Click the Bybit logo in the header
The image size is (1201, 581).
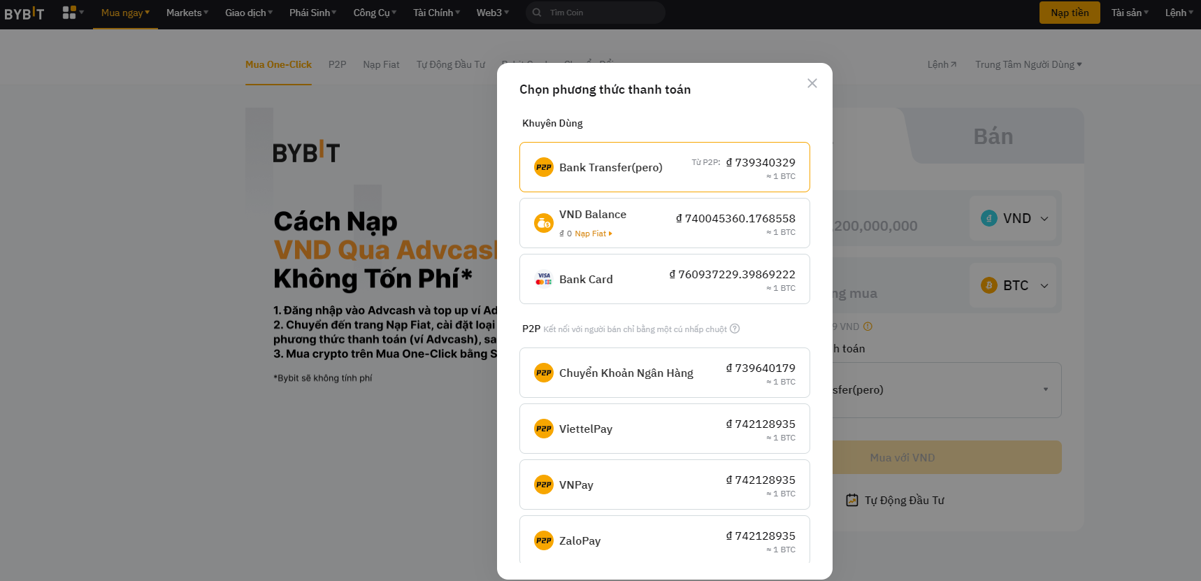point(24,13)
